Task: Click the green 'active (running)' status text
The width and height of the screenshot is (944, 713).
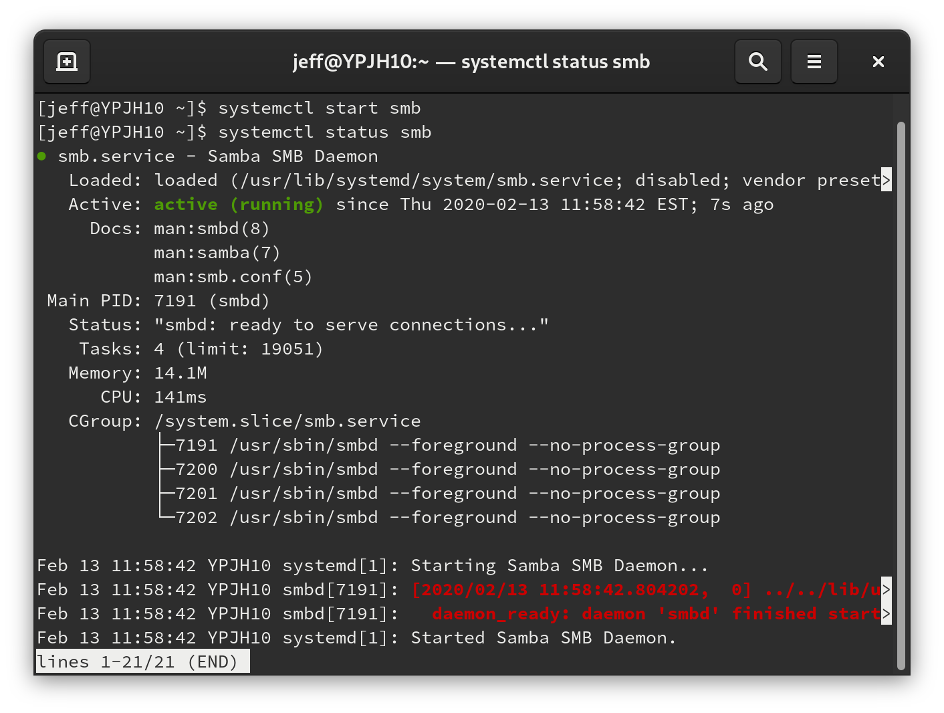Action: pyautogui.click(x=239, y=205)
